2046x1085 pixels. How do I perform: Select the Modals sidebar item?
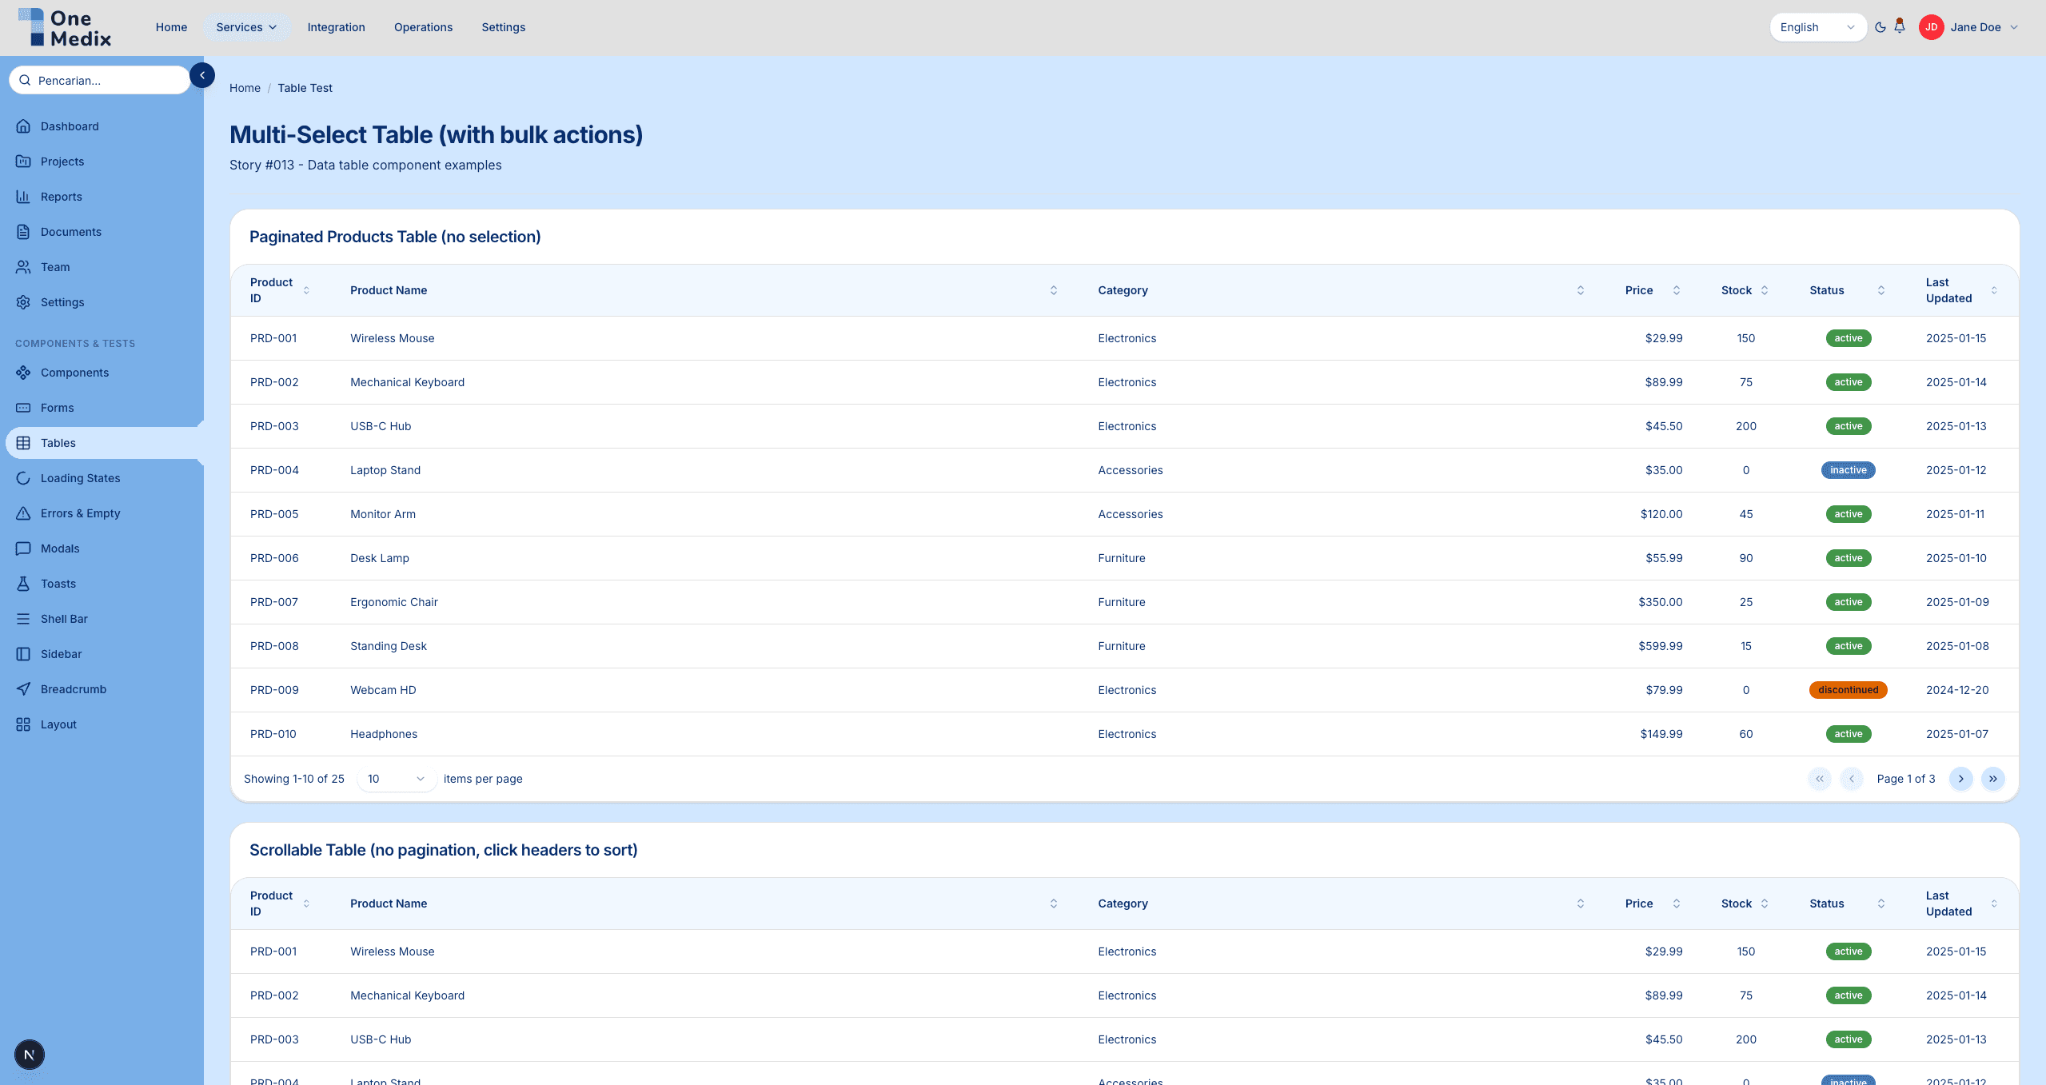point(58,548)
